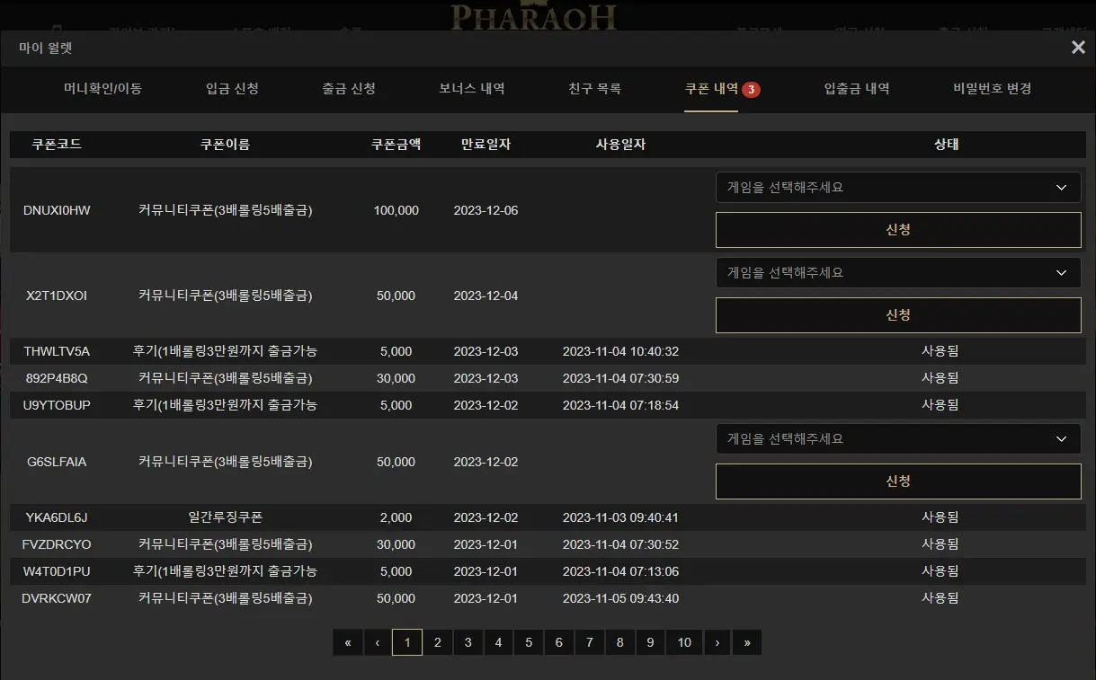
Task: Close the 마이 월렛 dialog with X icon
Action: point(1078,48)
